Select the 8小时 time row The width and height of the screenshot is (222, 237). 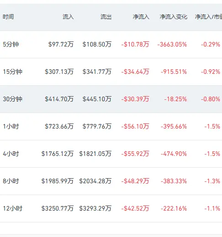(x=111, y=181)
